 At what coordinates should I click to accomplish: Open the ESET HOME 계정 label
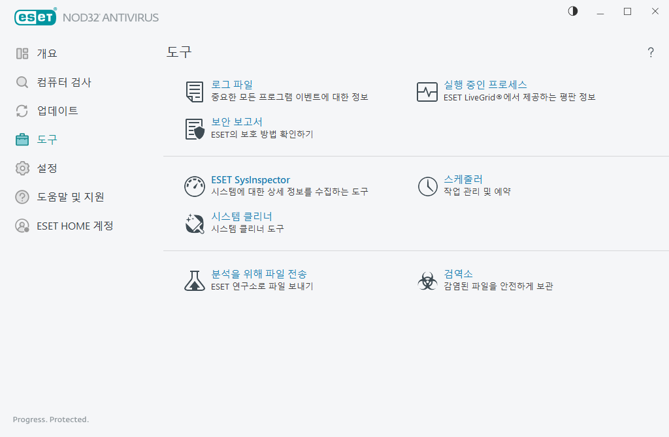pyautogui.click(x=75, y=226)
